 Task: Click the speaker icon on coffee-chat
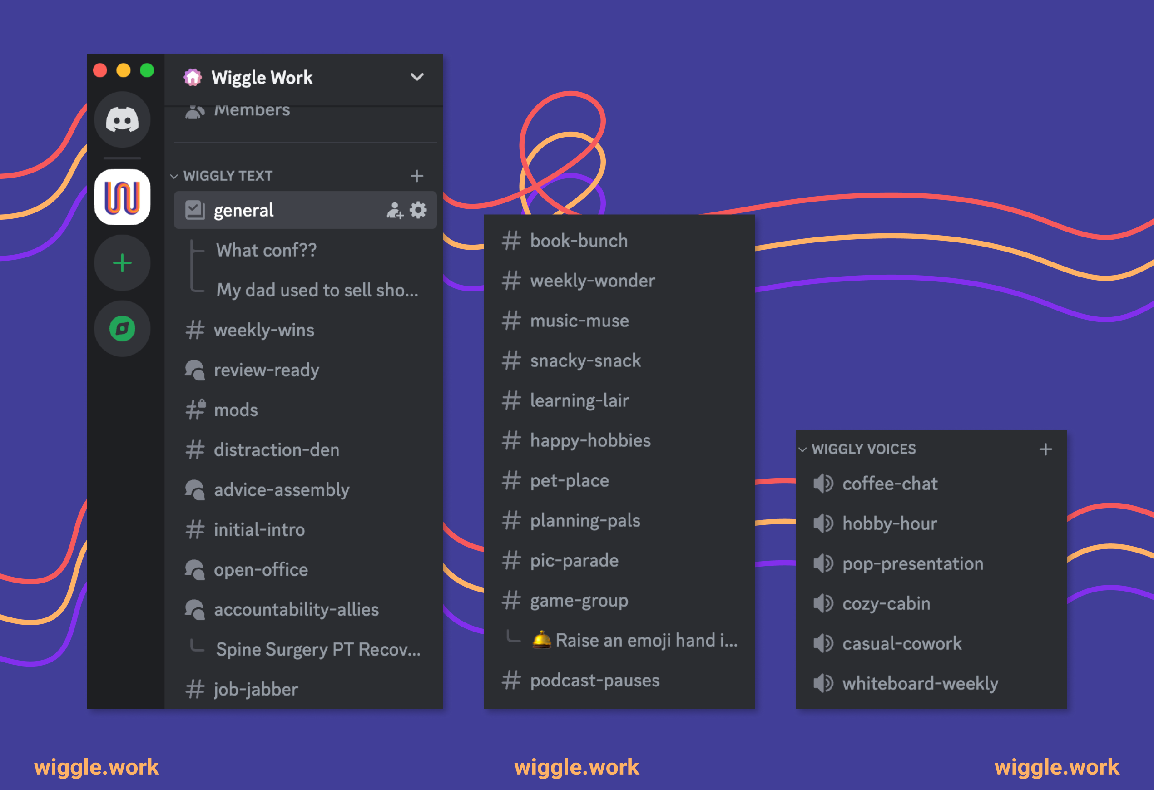[x=823, y=484]
